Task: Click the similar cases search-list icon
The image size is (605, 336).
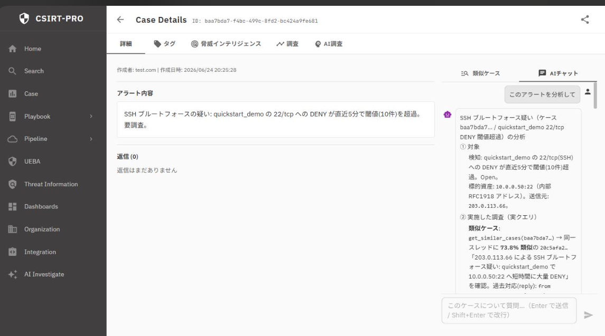Action: [464, 73]
